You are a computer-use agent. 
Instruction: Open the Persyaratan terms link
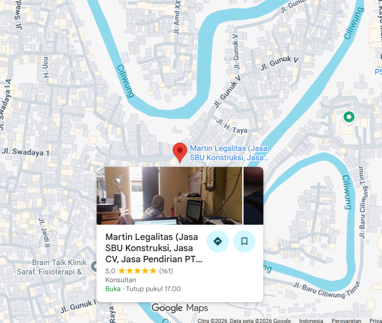point(346,320)
